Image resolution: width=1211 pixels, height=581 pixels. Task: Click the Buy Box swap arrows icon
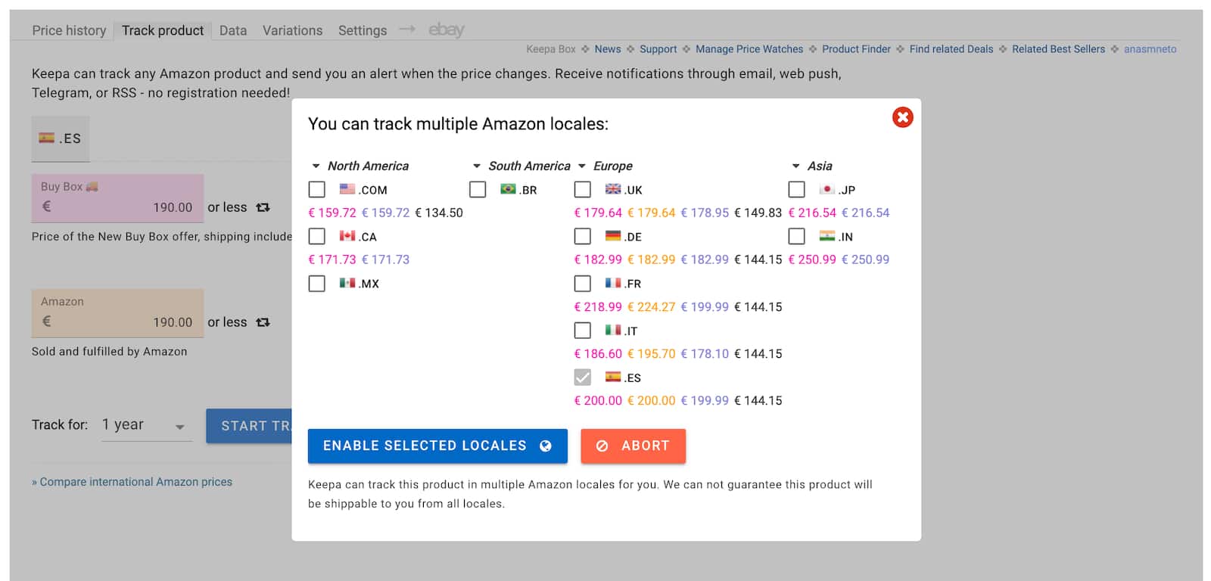pos(263,207)
